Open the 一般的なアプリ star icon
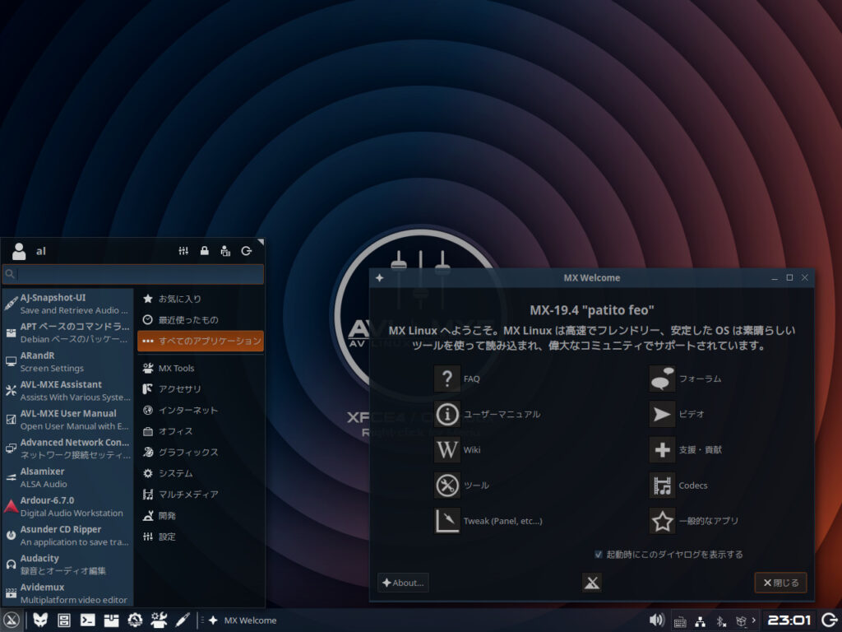Image resolution: width=842 pixels, height=632 pixels. point(662,520)
